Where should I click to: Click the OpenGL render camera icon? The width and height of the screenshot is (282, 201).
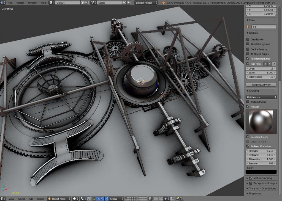pyautogui.click(x=177, y=199)
